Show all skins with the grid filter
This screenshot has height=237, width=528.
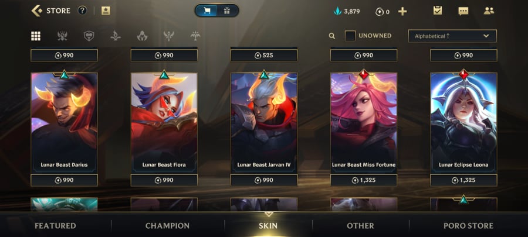pyautogui.click(x=36, y=36)
